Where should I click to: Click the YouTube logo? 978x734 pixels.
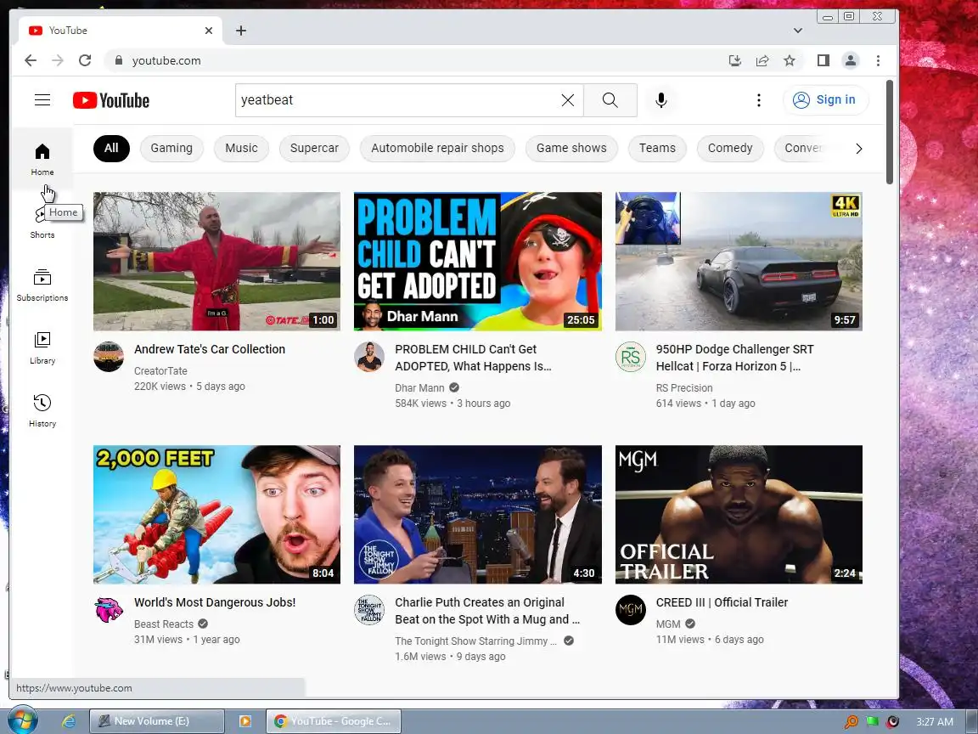coord(111,100)
